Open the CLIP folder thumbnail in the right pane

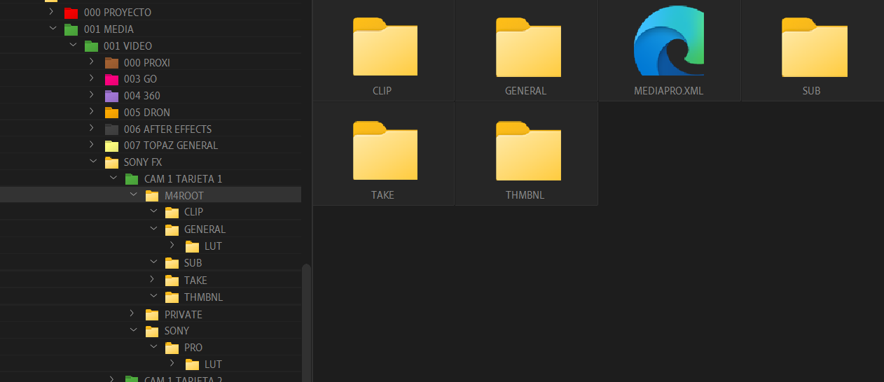pos(385,48)
